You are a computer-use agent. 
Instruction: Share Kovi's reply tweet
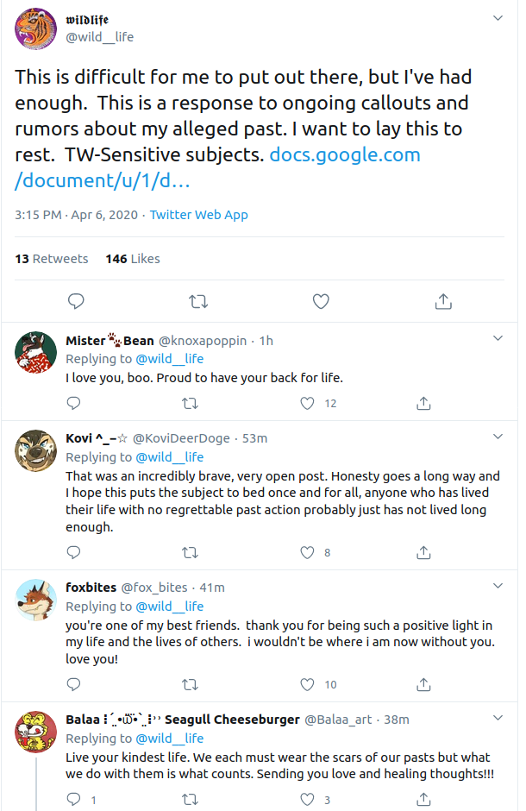pyautogui.click(x=423, y=552)
